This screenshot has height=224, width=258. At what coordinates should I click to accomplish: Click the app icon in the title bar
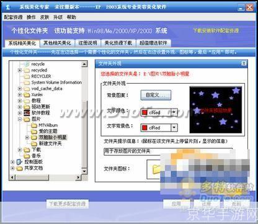[x=8, y=7]
